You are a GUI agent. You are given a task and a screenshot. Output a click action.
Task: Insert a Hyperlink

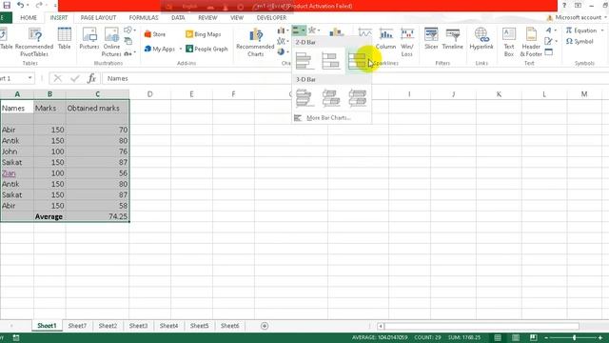[481, 39]
